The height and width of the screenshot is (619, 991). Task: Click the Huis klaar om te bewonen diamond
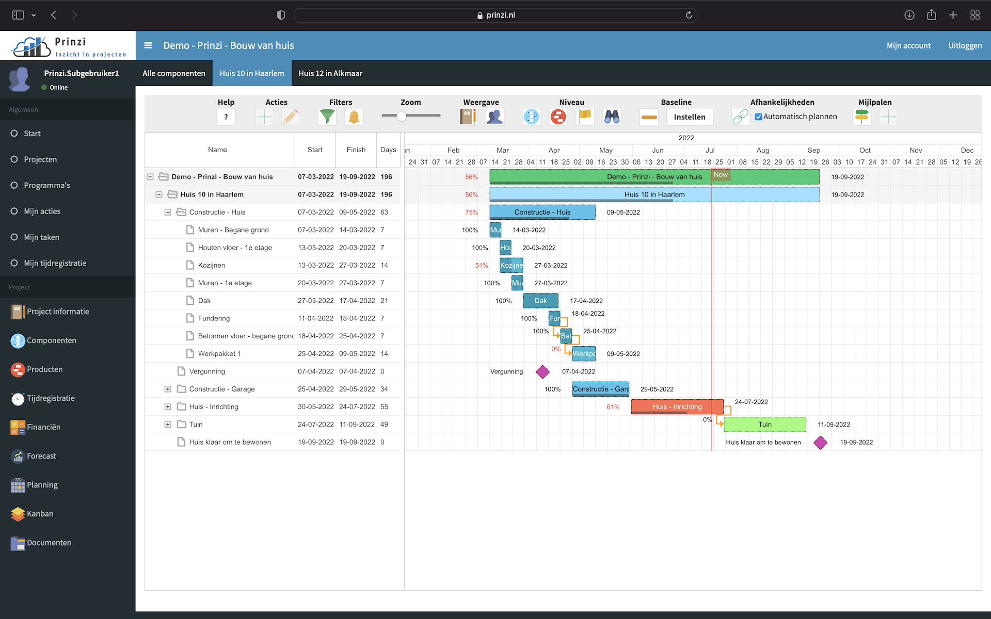click(x=820, y=443)
